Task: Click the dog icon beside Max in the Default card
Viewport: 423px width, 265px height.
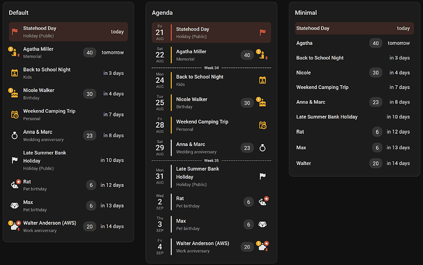Action: (15, 205)
